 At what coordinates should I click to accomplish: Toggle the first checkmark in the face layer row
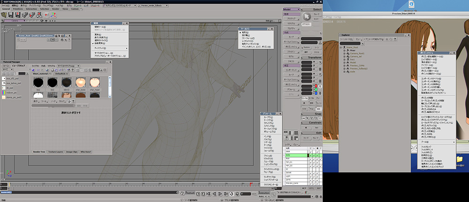coord(310,158)
